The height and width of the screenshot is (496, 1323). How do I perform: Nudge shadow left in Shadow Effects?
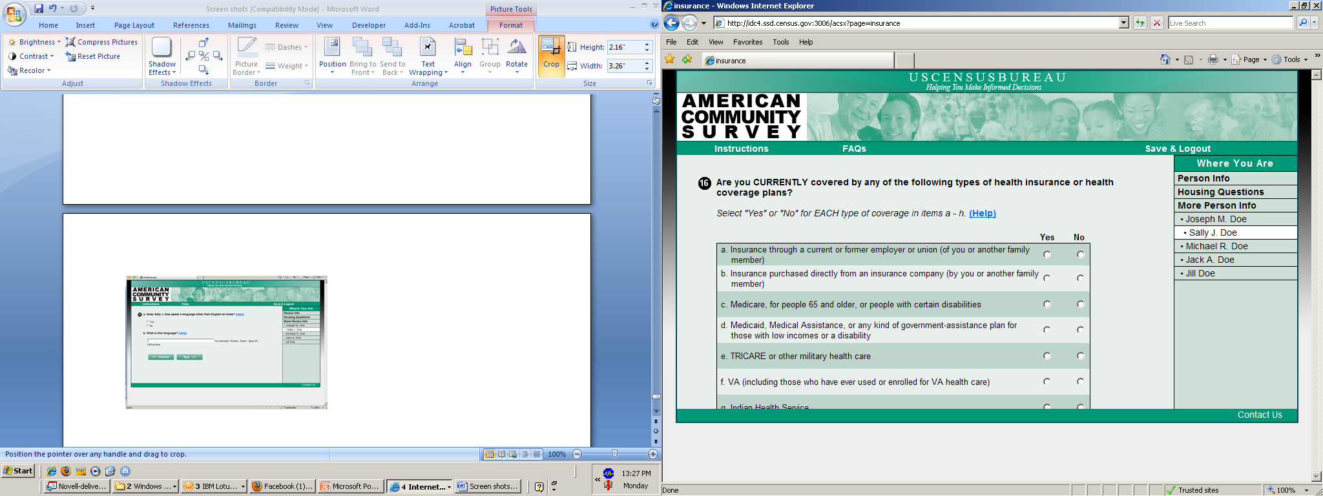coord(191,56)
